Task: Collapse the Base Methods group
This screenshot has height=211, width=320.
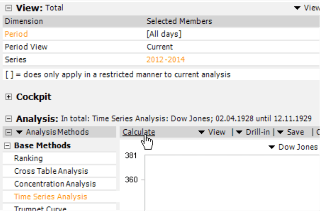Action: (x=7, y=146)
